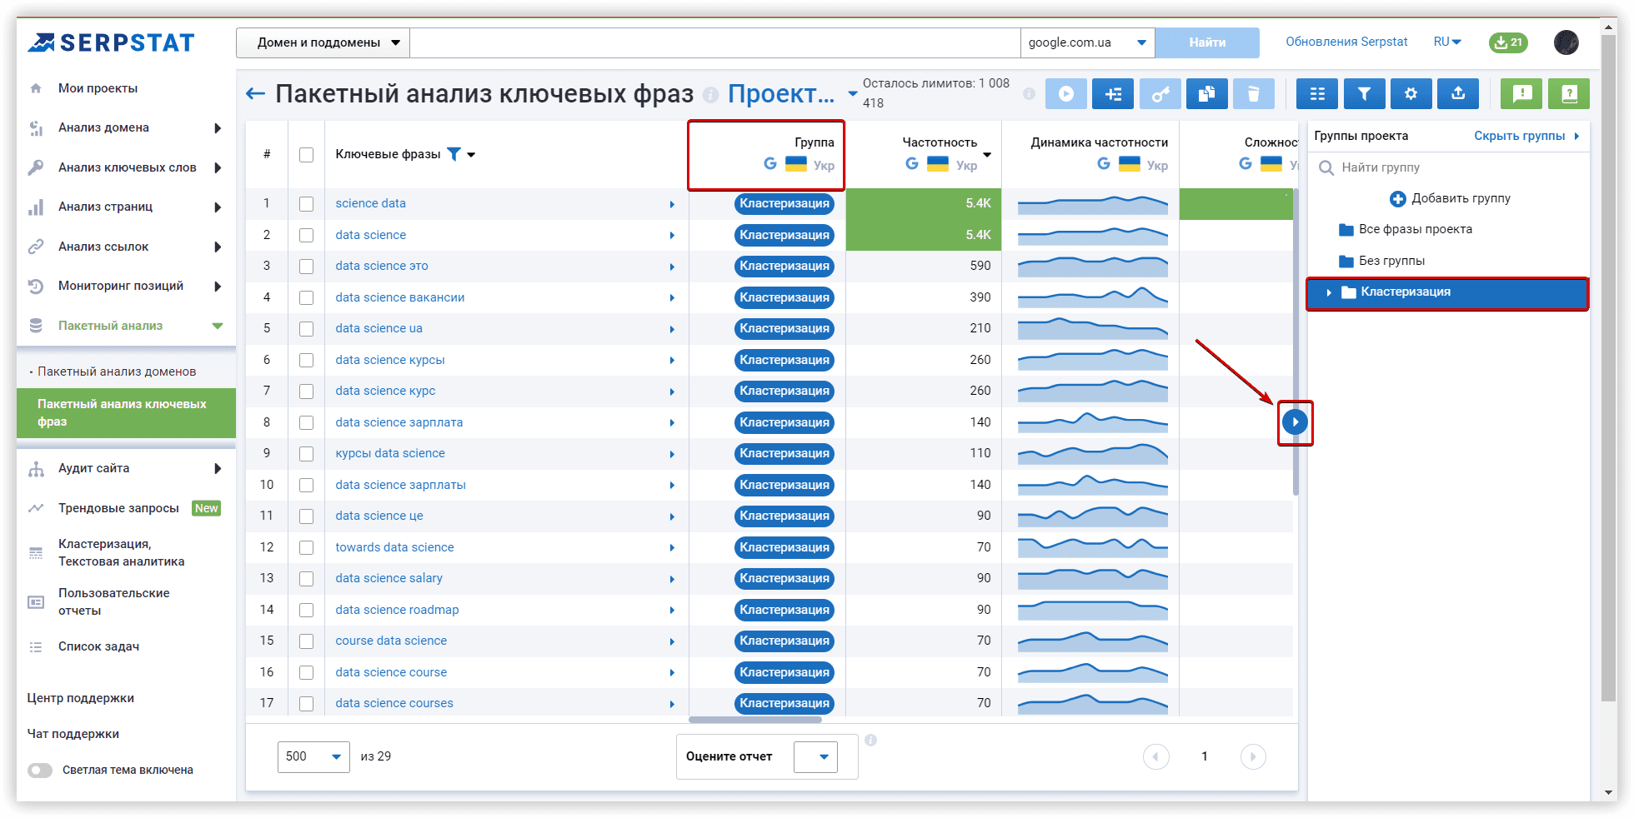Screen dimensions: 1634x818
Task: Click the add keywords list icon
Action: point(1113,94)
